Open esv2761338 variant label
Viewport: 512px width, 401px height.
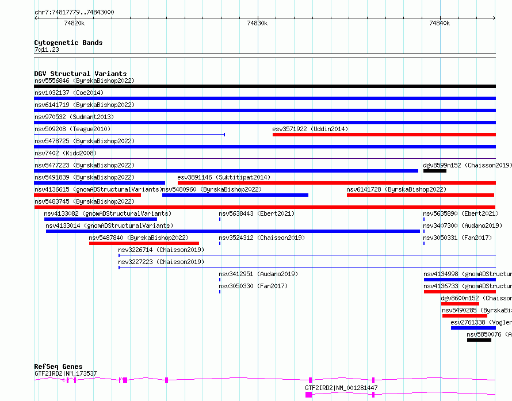[x=482, y=322]
